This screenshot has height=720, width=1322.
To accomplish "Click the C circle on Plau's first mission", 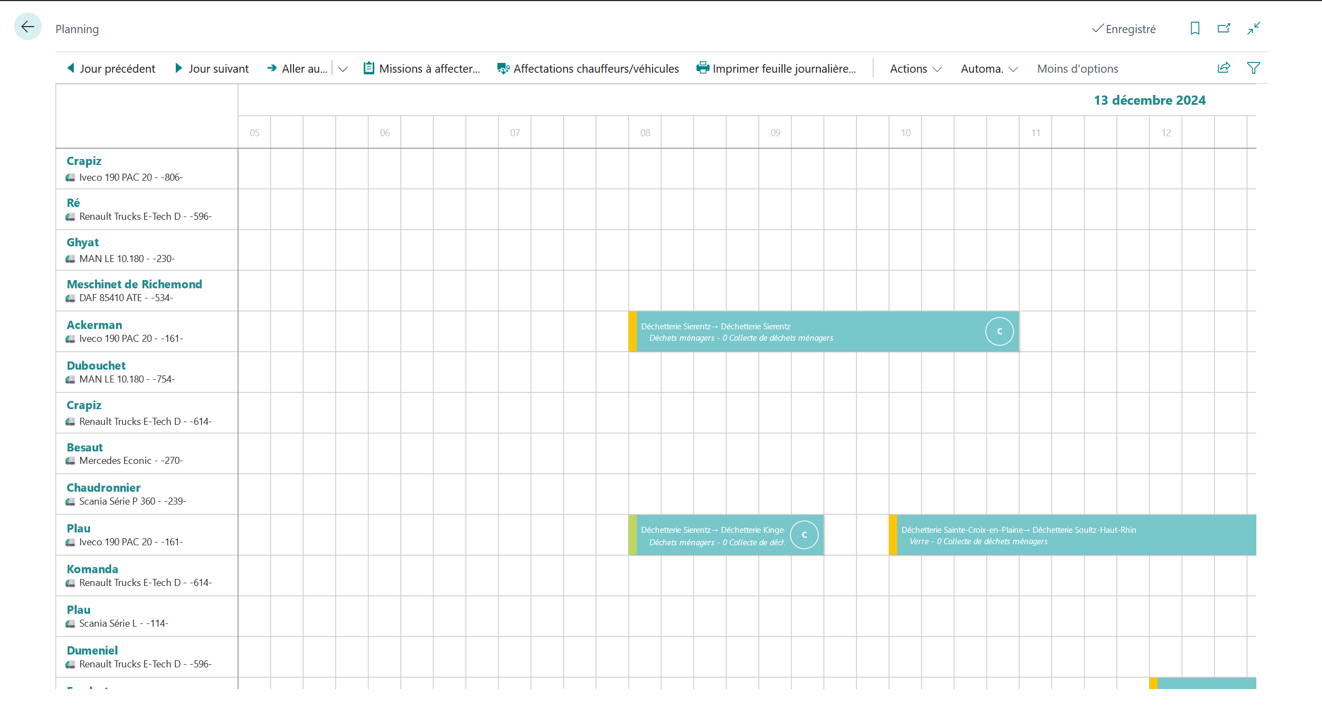I will tap(804, 535).
